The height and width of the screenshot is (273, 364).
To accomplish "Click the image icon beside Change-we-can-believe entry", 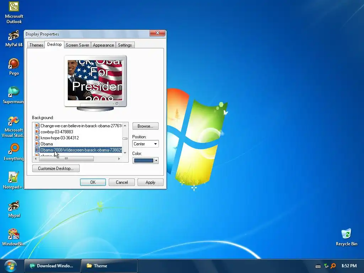I will tap(37, 125).
